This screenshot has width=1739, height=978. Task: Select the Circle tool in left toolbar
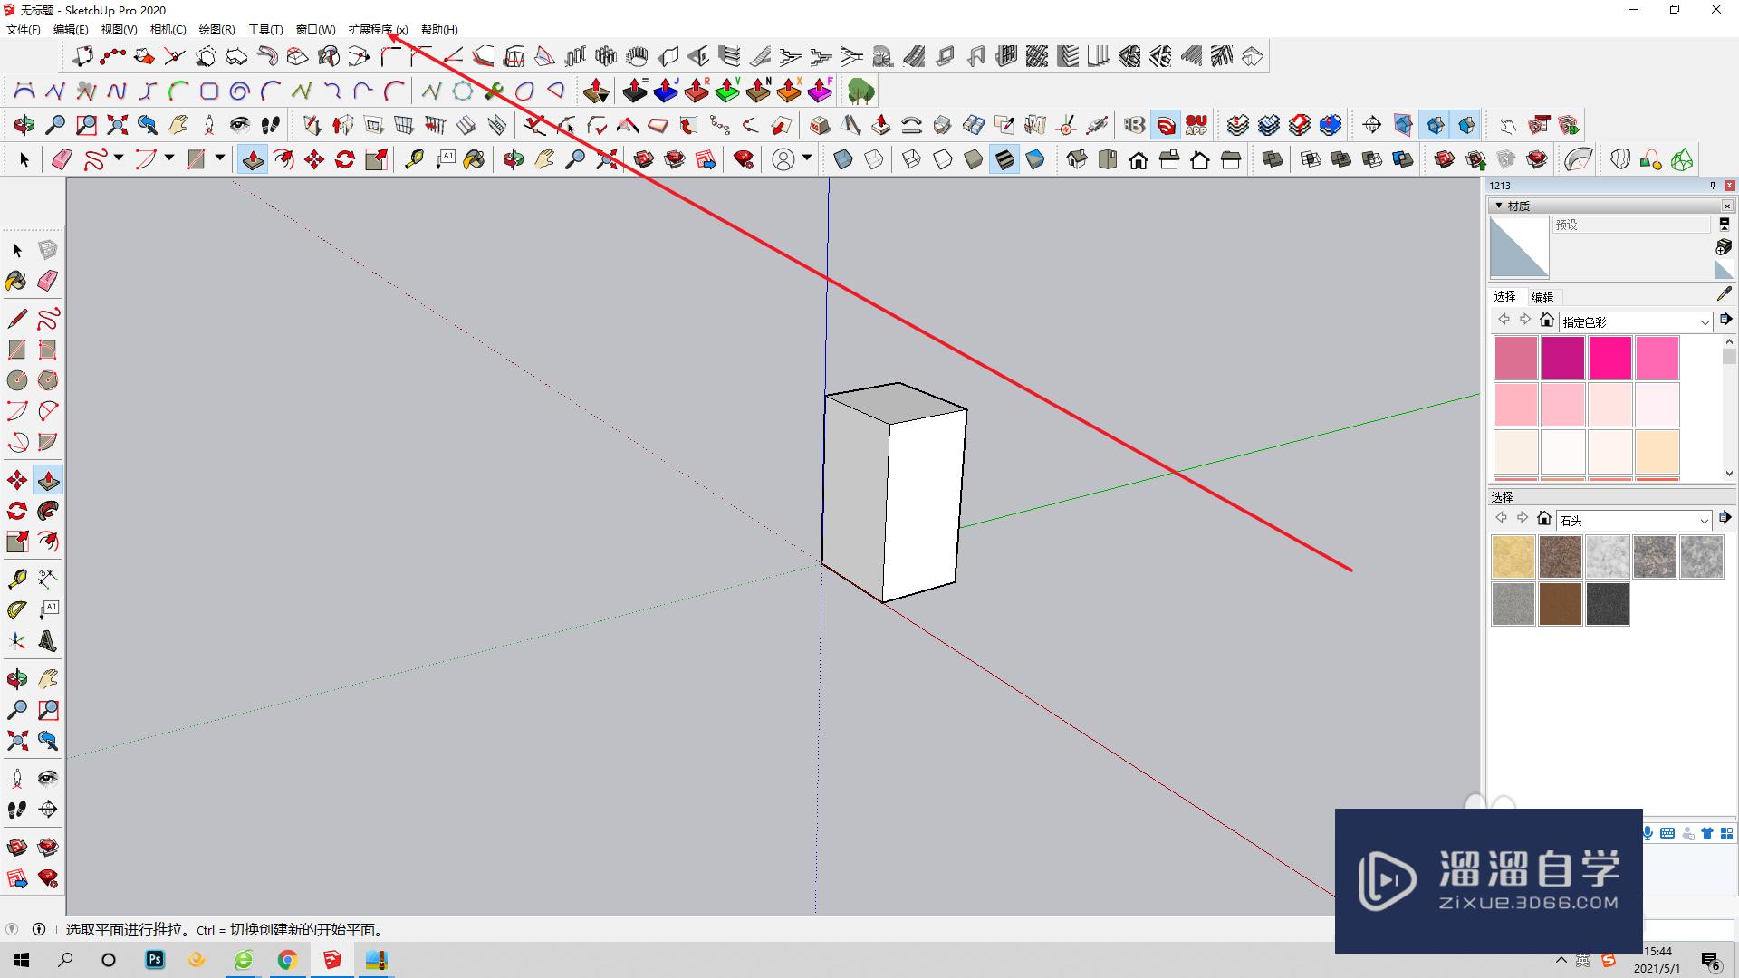17,380
